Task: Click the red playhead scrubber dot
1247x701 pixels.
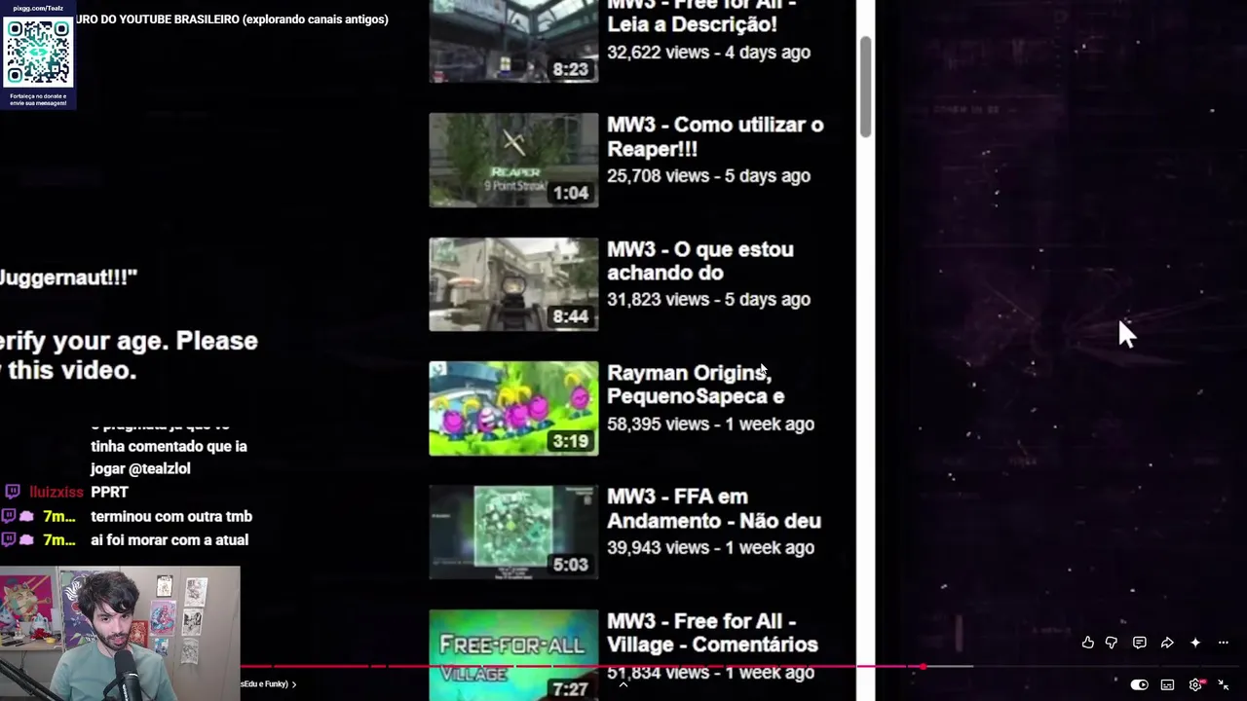Action: click(923, 667)
